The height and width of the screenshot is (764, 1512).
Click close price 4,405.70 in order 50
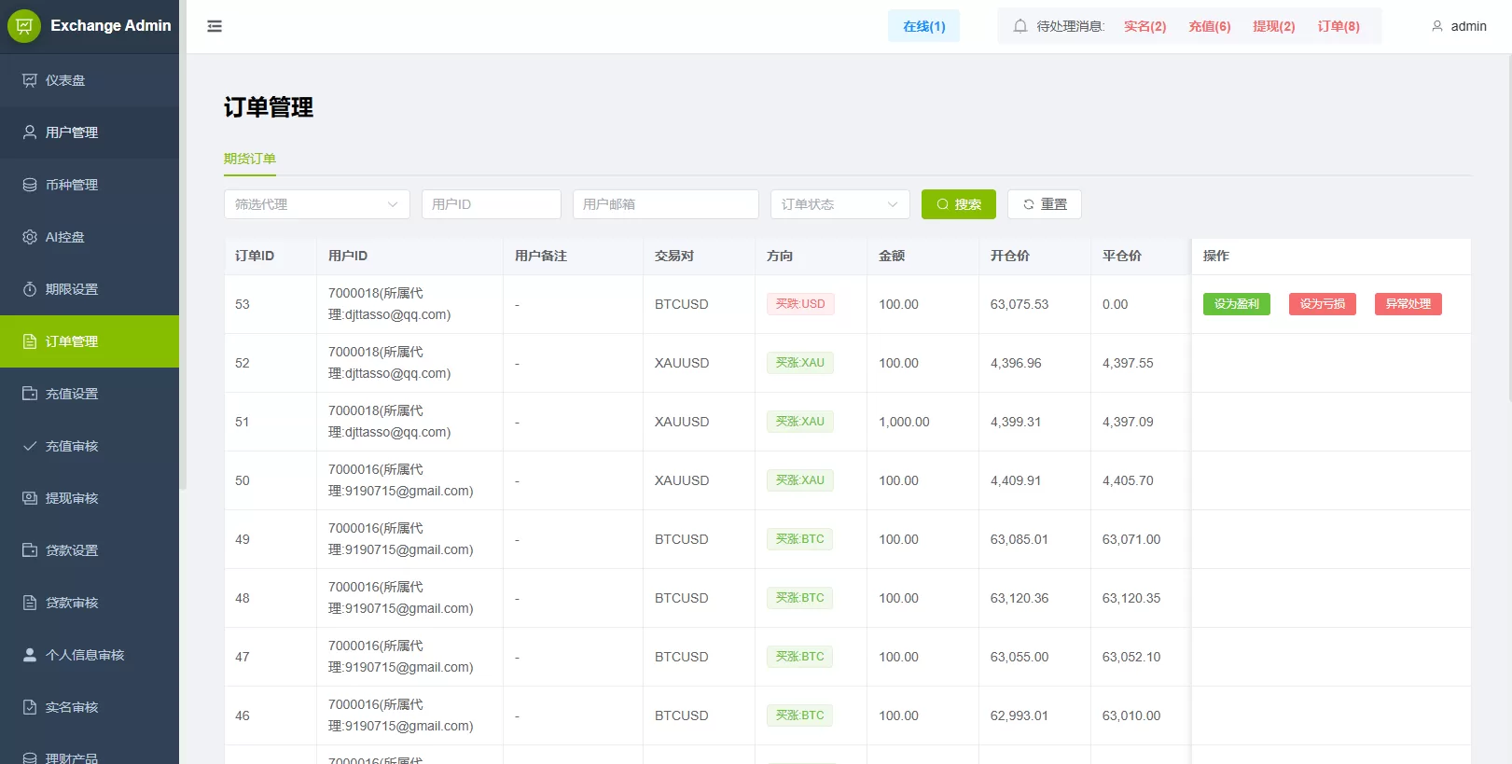tap(1128, 480)
